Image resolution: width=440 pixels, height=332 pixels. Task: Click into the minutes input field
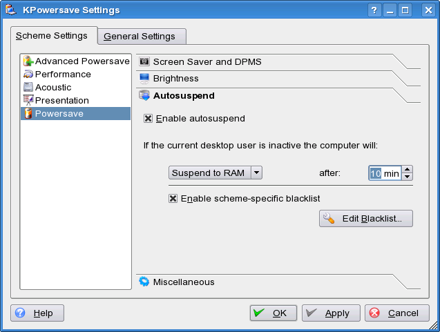tap(385, 173)
